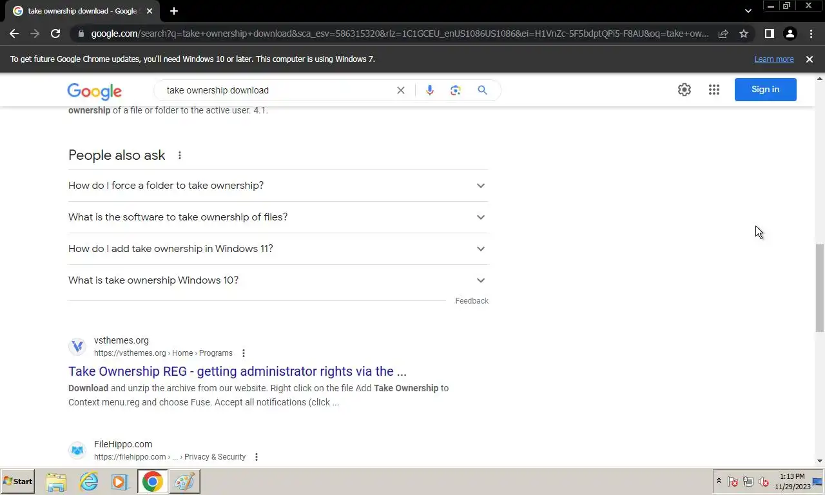Dismiss the Chrome update notification bar

coord(810,59)
